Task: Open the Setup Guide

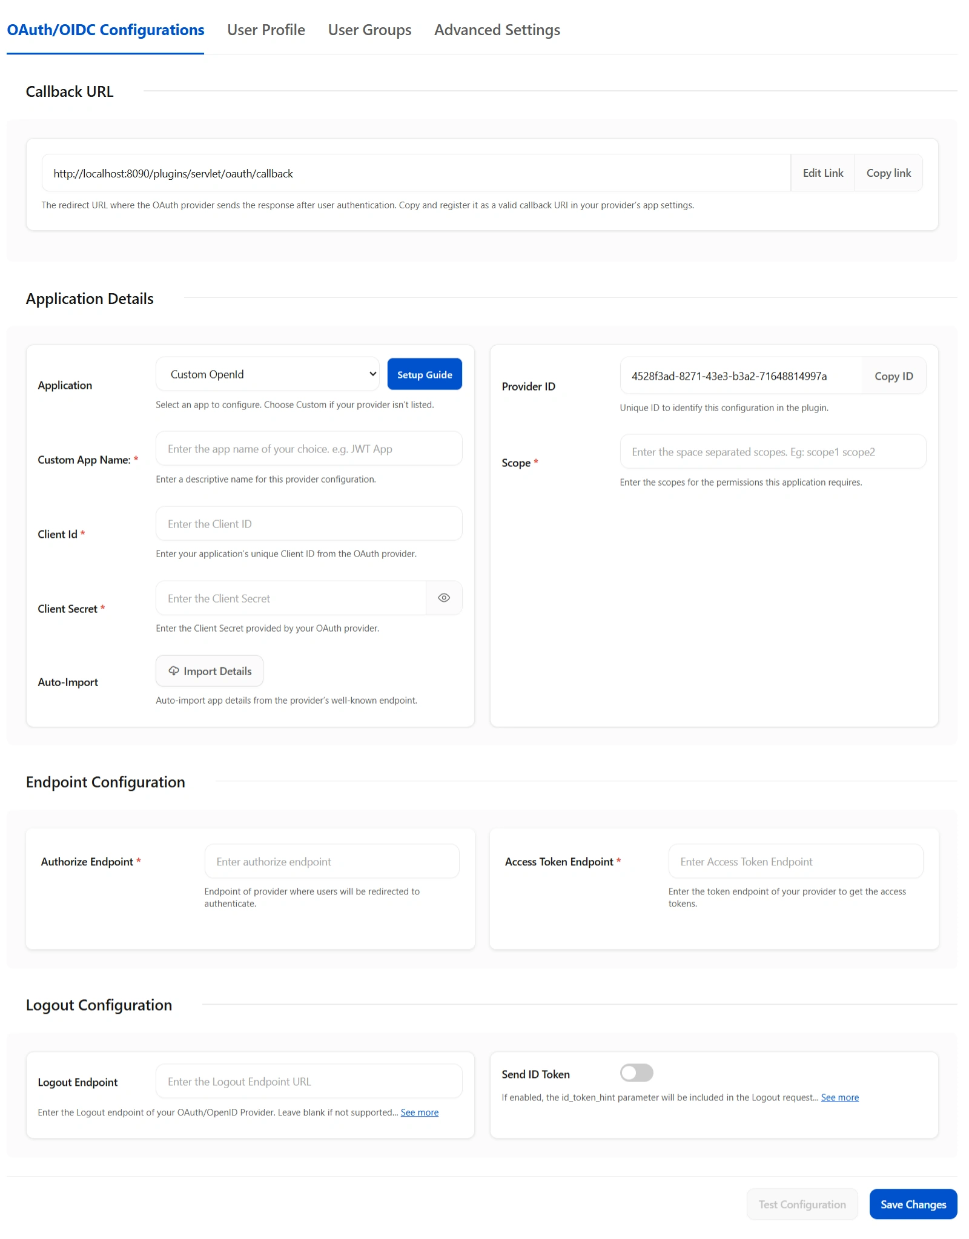Action: (x=425, y=374)
